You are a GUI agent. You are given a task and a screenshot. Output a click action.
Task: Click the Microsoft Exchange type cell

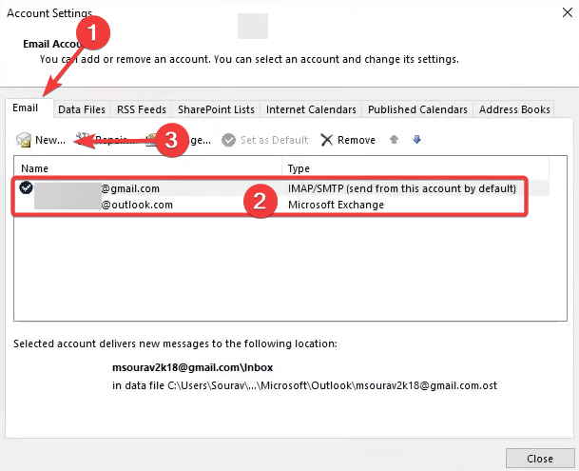coord(336,205)
